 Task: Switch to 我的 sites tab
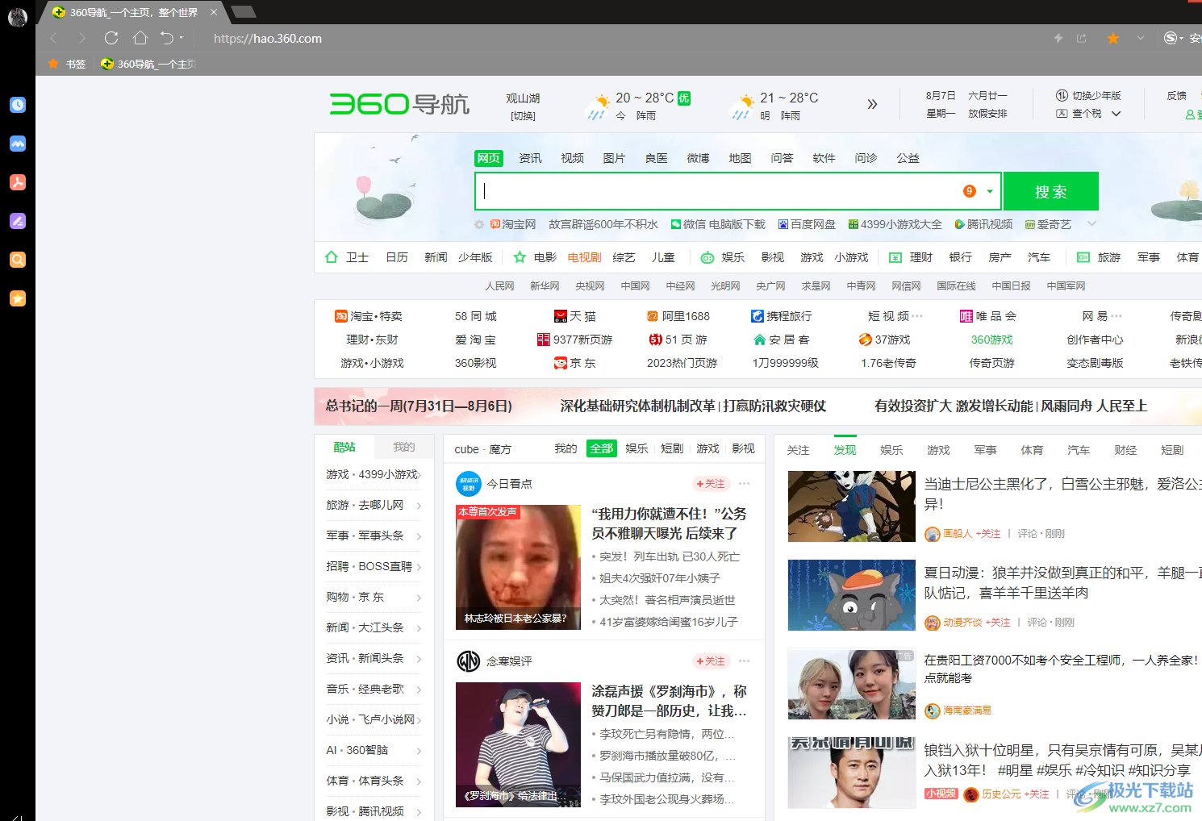click(x=403, y=447)
